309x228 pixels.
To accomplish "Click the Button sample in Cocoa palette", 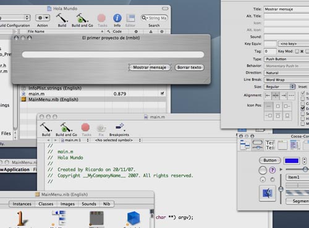I will (x=270, y=160).
